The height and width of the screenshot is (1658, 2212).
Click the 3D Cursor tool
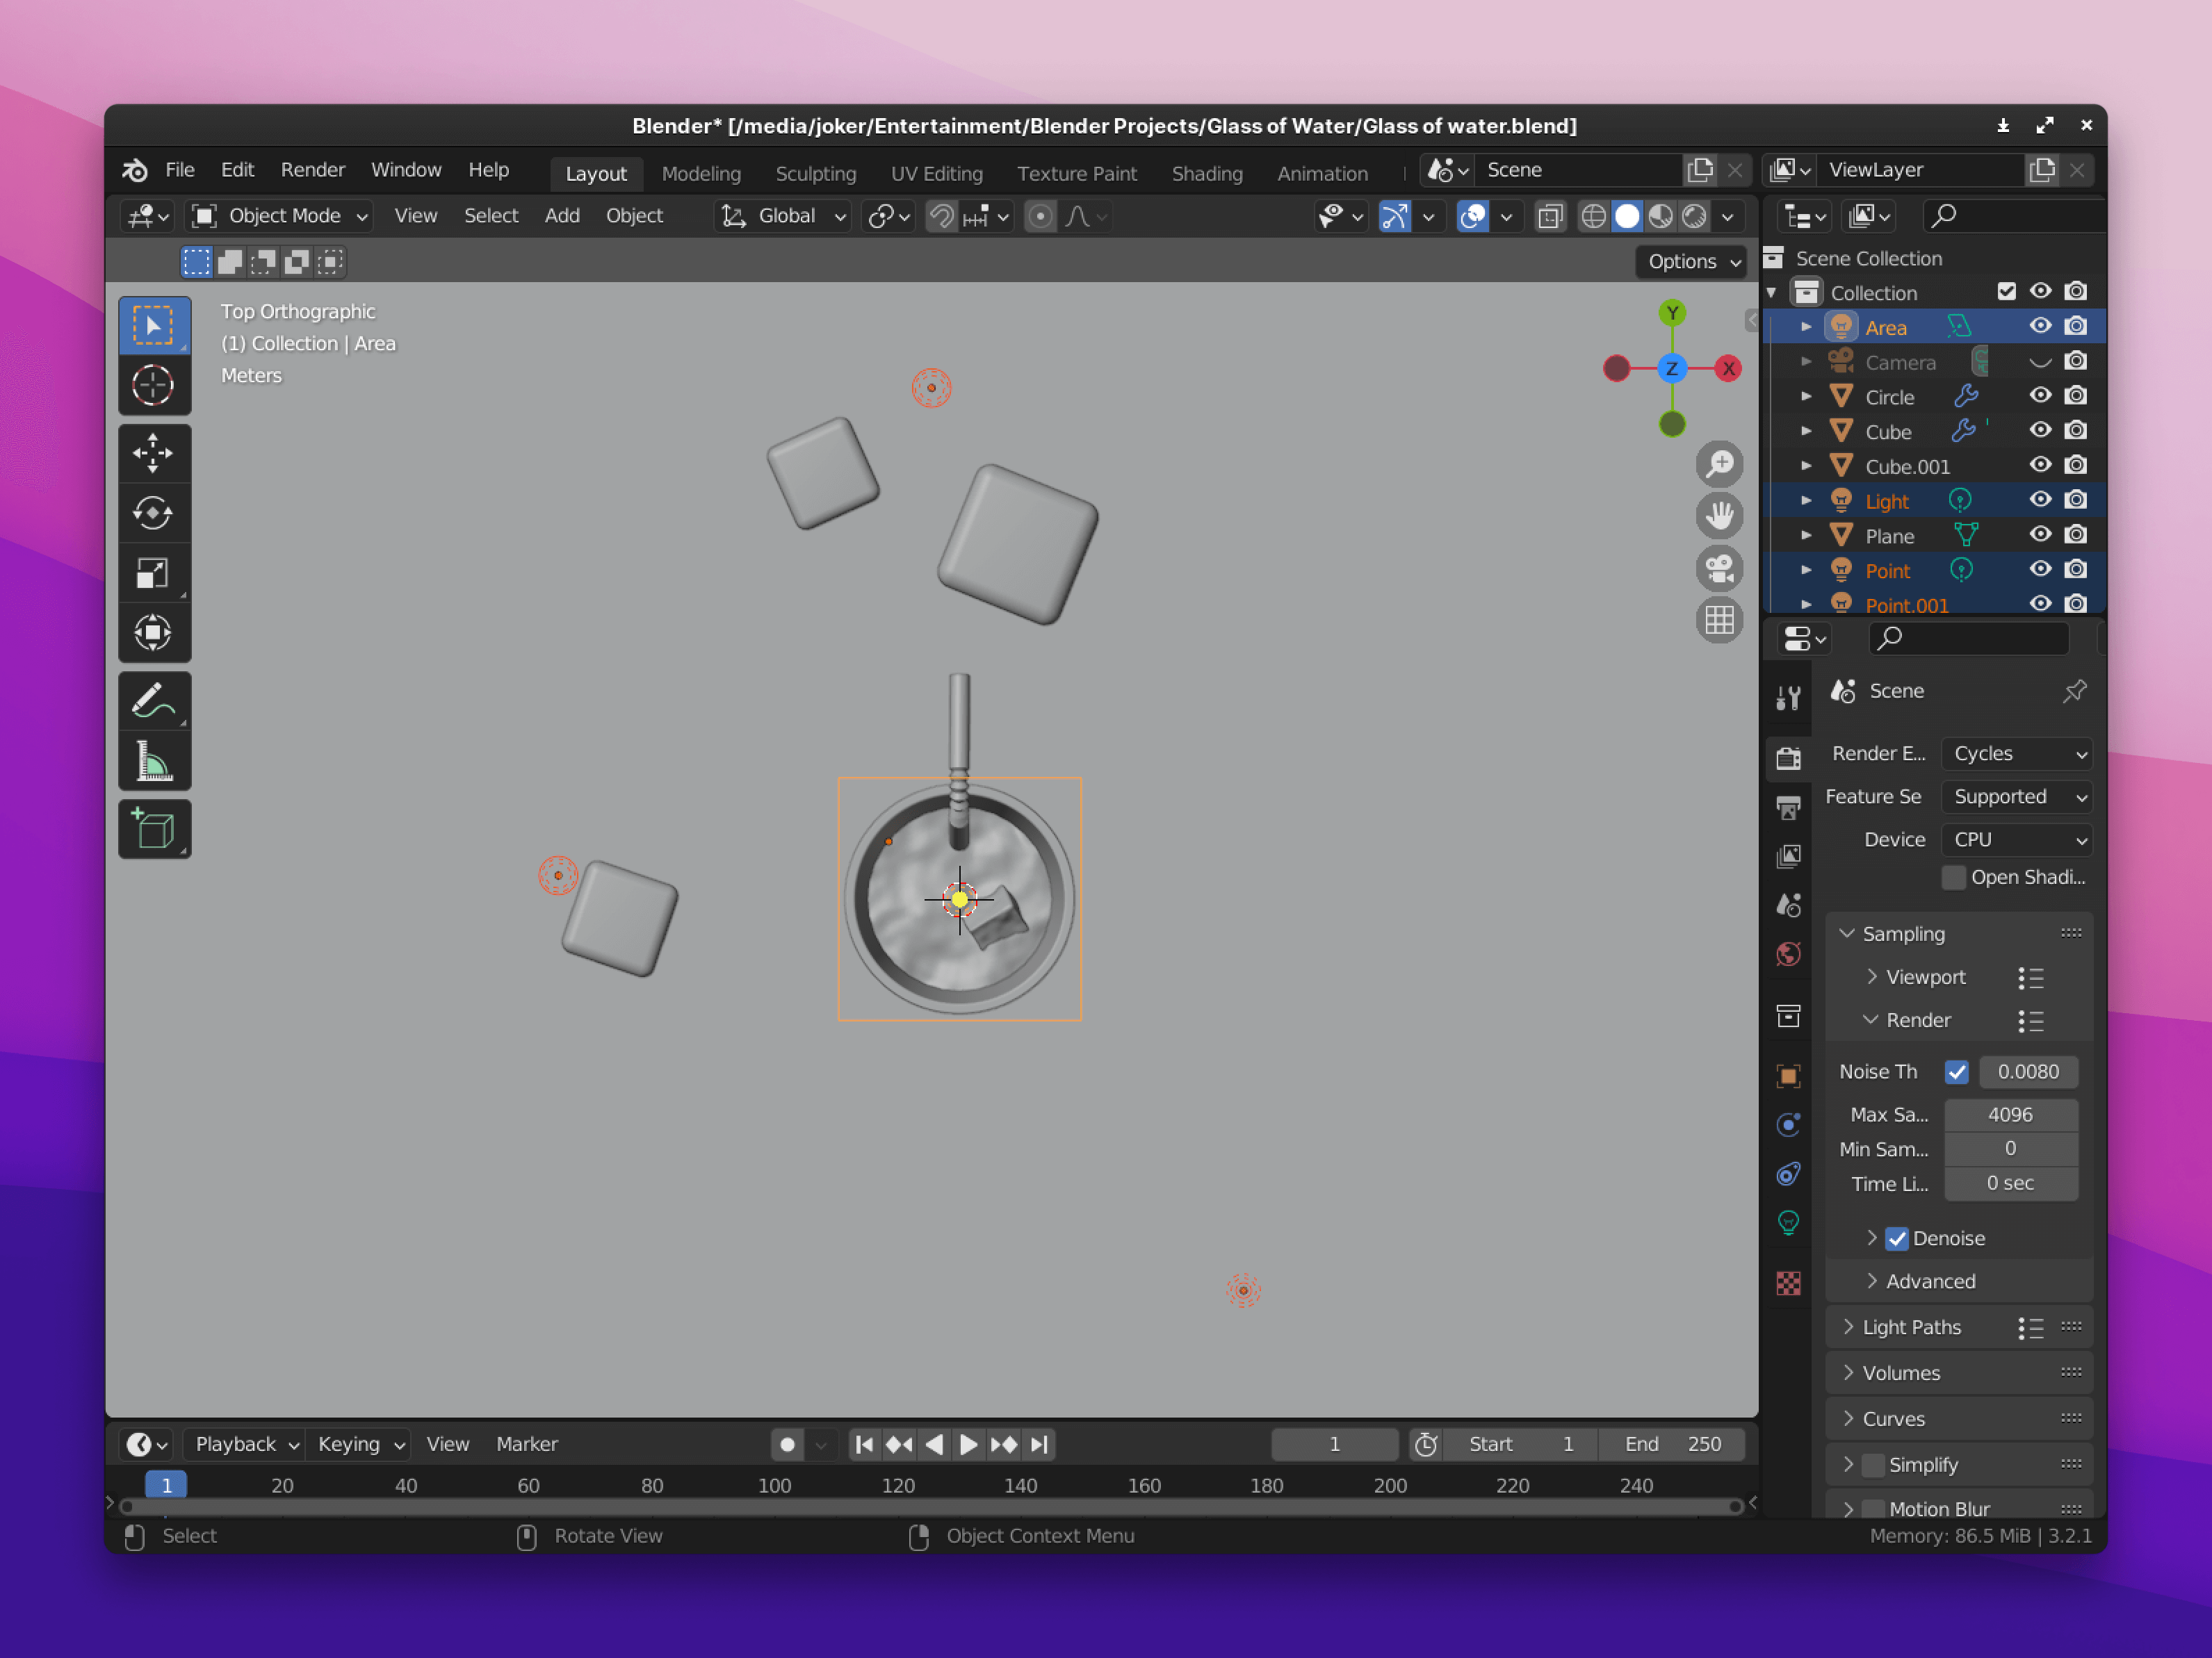(x=153, y=386)
